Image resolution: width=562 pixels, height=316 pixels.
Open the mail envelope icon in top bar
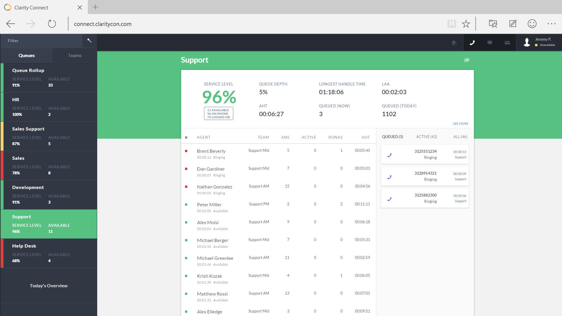click(507, 43)
